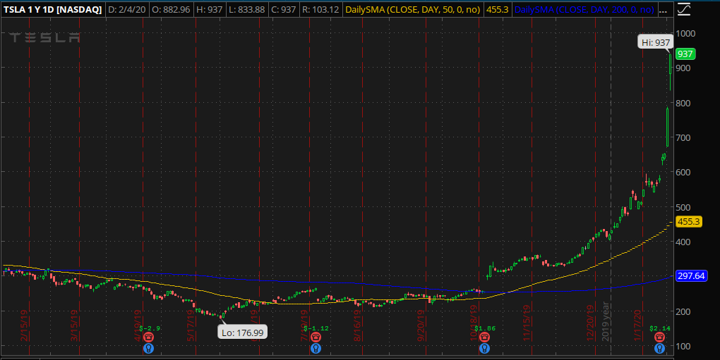Image resolution: width=720 pixels, height=360 pixels.
Task: Click the 600 price axis label
Action: [x=683, y=172]
